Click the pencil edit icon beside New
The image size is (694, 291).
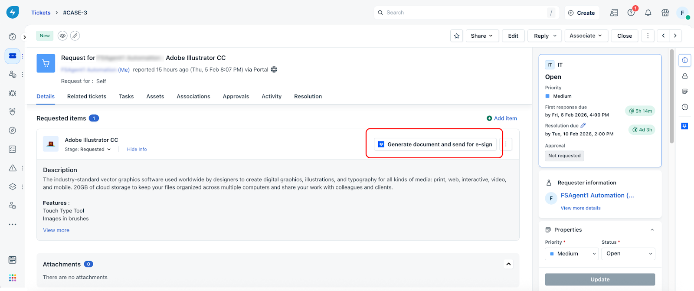[x=75, y=36]
